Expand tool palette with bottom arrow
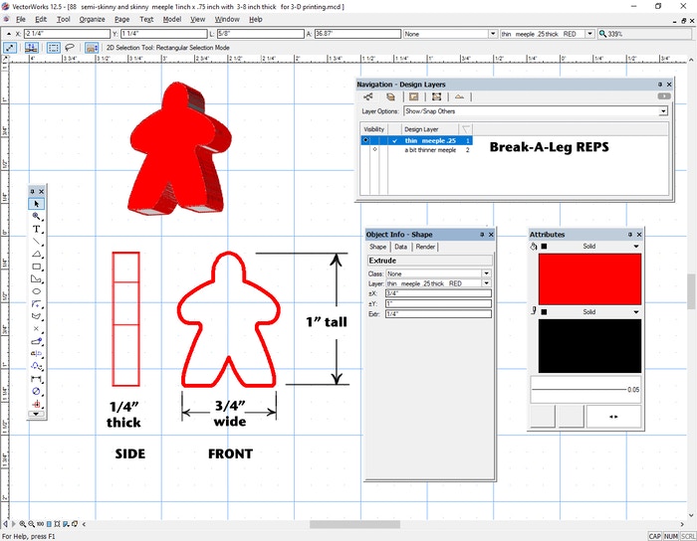The image size is (697, 541). 36,414
